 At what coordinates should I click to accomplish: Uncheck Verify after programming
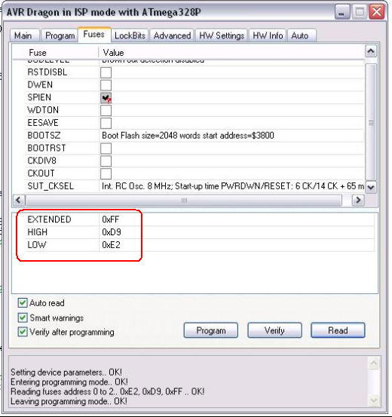coord(23,332)
